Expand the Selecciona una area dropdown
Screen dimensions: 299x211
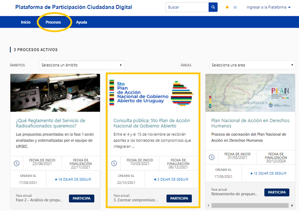tap(252, 65)
